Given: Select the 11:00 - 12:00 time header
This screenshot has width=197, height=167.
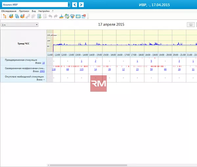Looking at the screenshot, I should (54, 55).
